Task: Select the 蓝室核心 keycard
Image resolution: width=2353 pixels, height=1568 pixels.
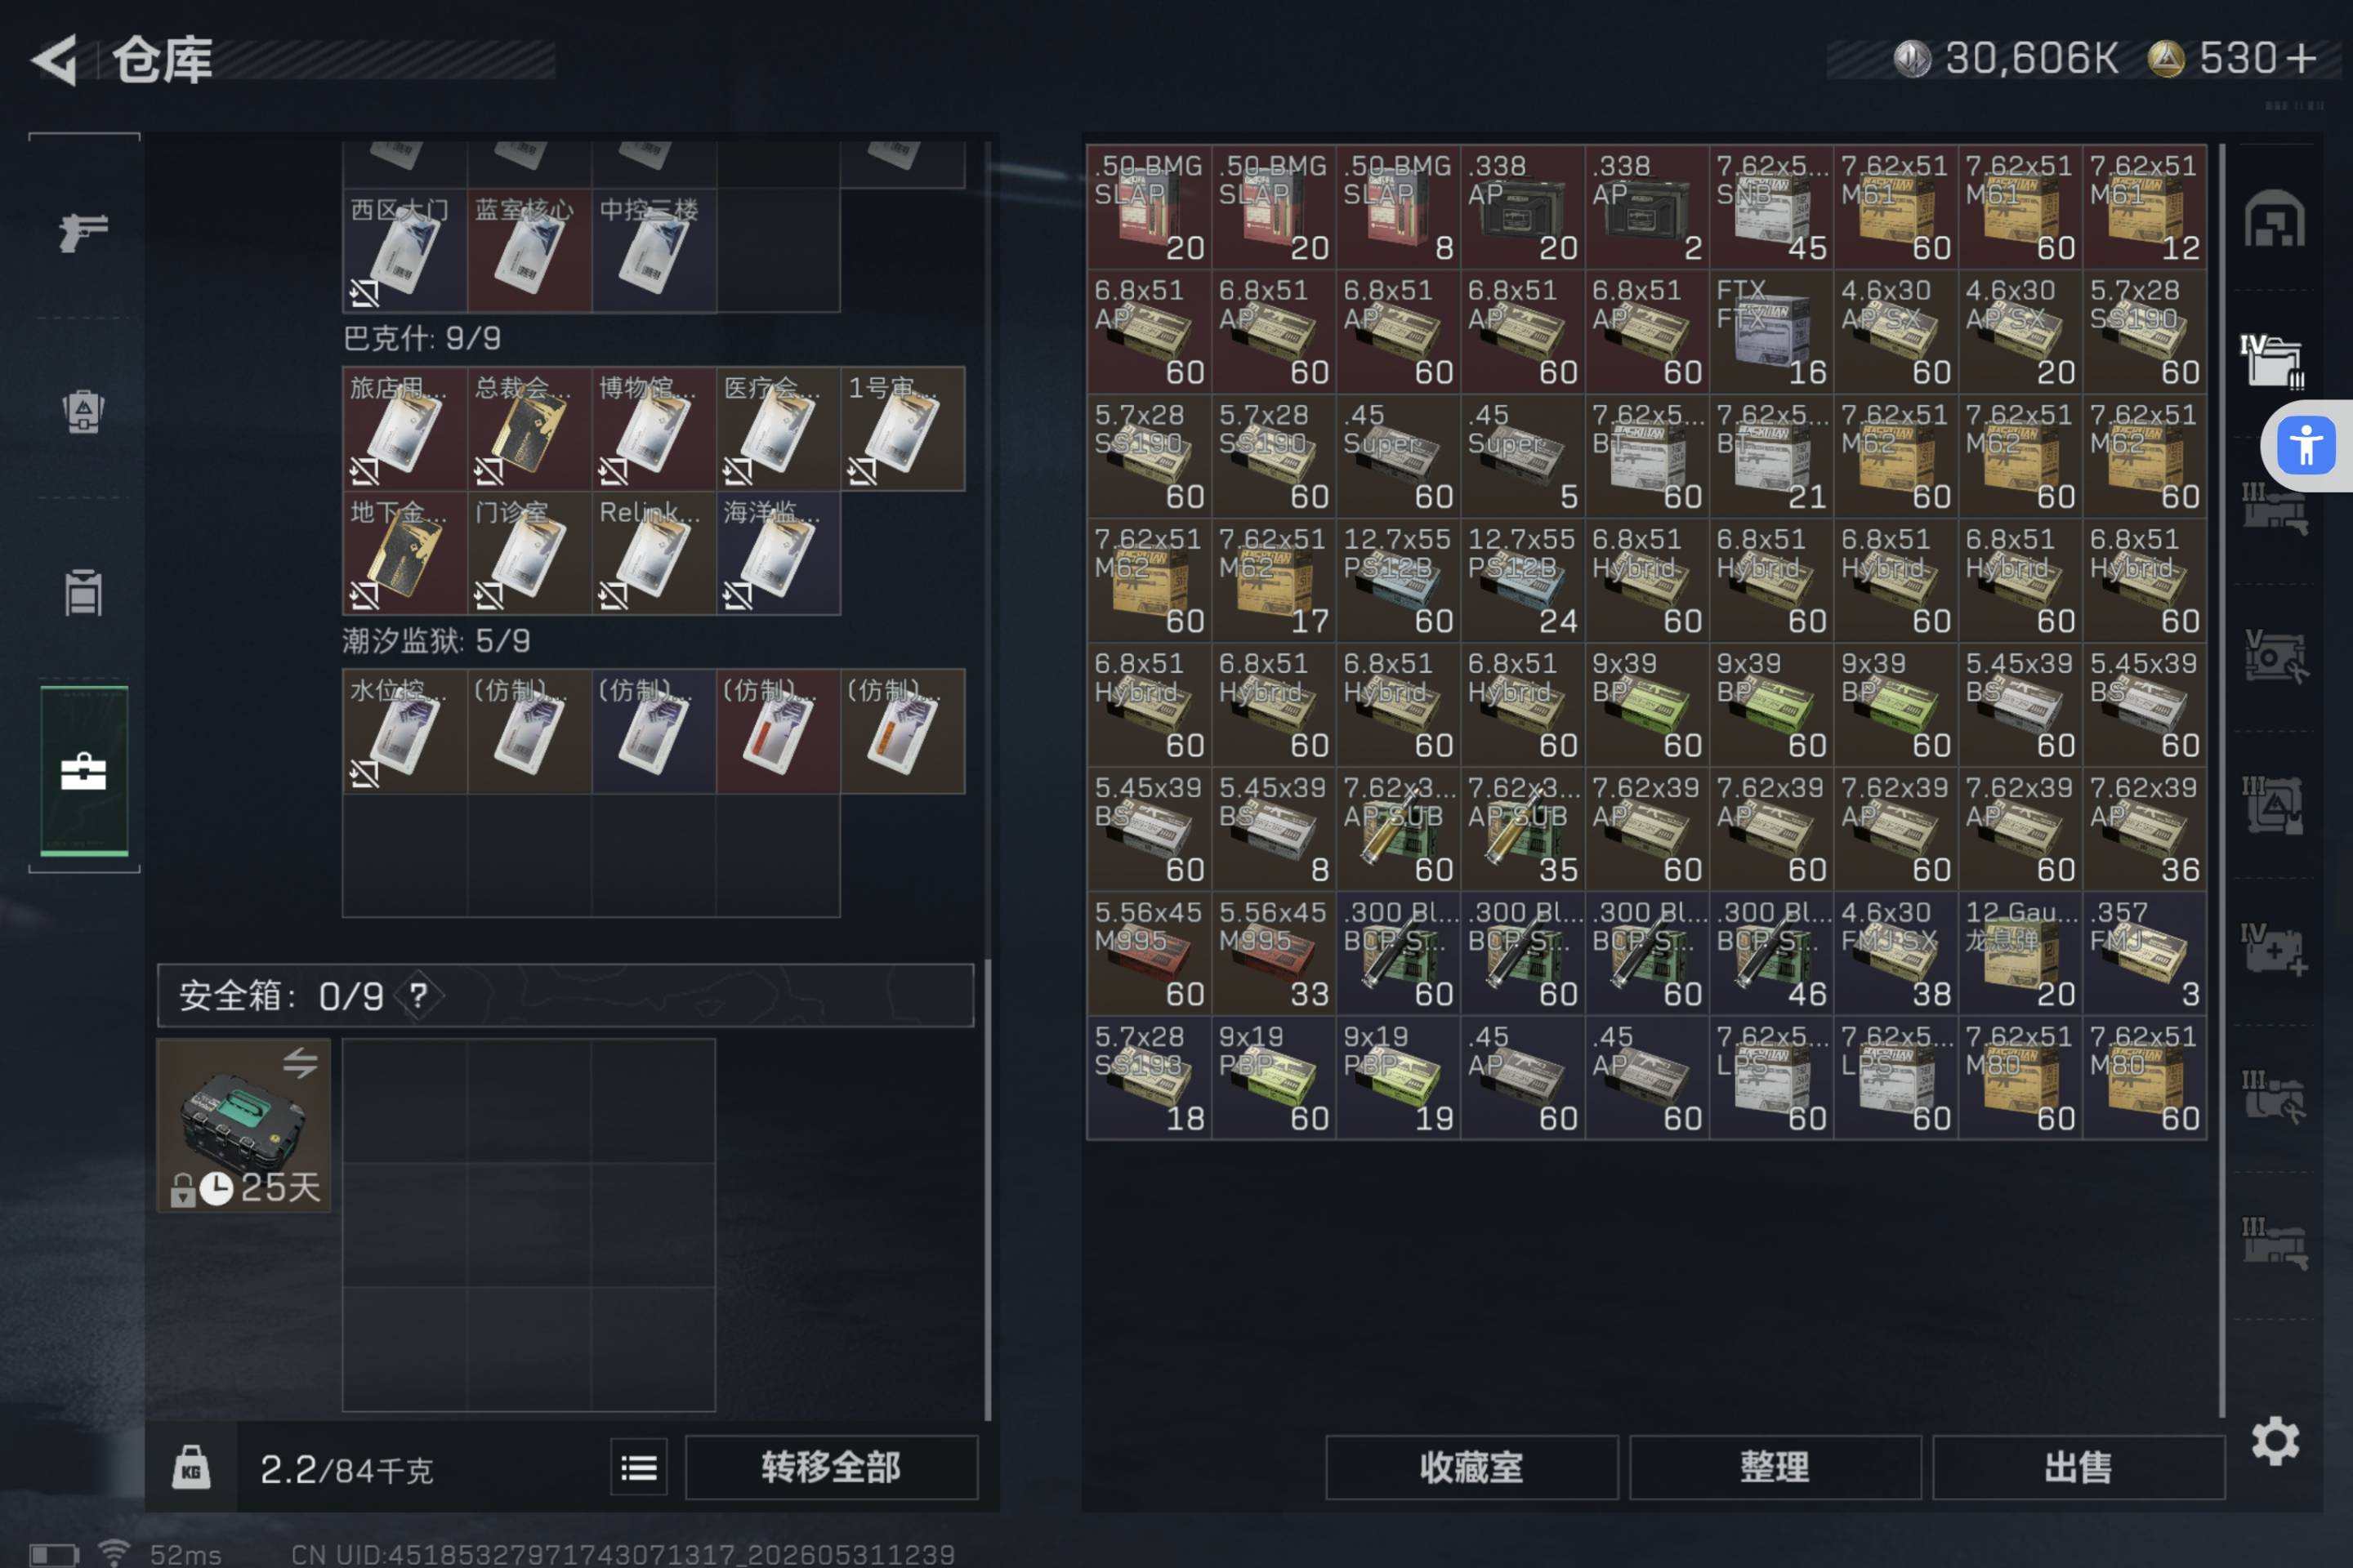Action: click(529, 251)
